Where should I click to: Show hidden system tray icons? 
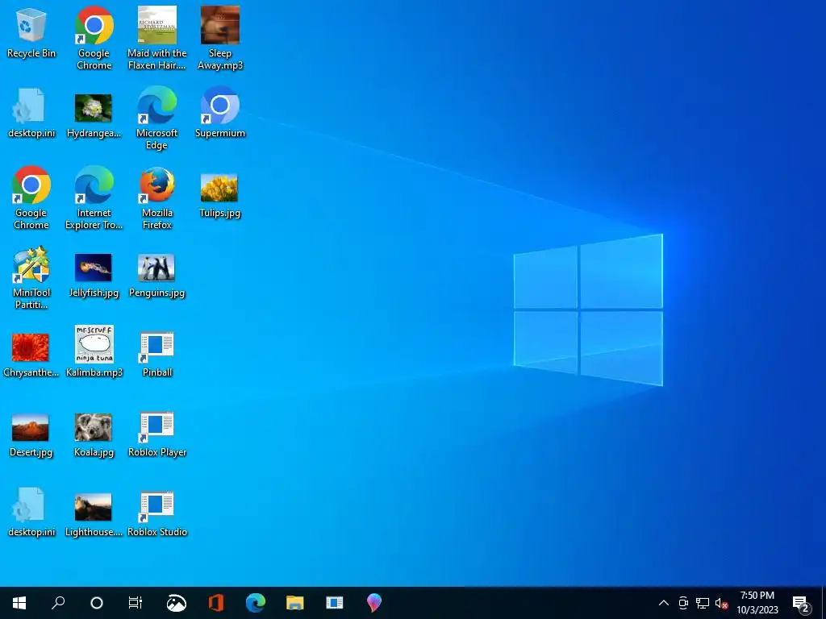coord(664,603)
